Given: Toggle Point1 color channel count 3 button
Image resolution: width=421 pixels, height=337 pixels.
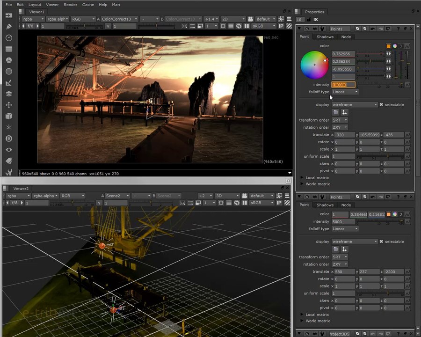Looking at the screenshot, I should click(x=401, y=46).
